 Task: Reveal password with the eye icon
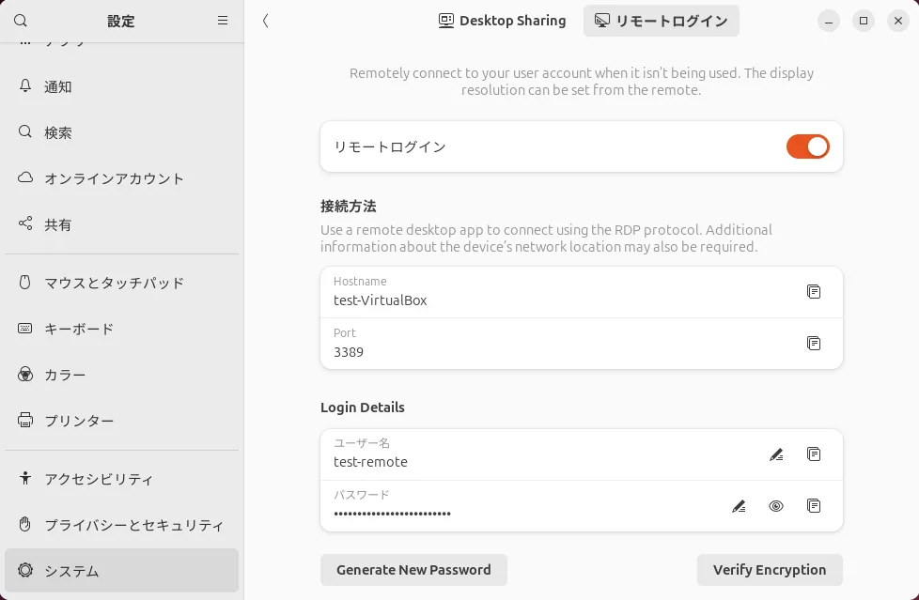click(x=776, y=506)
